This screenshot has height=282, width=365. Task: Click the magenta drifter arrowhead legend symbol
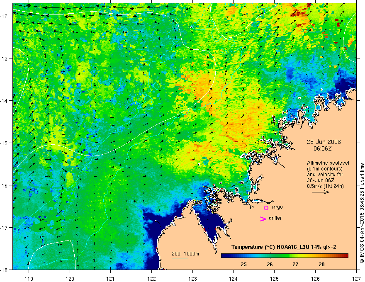263,219
